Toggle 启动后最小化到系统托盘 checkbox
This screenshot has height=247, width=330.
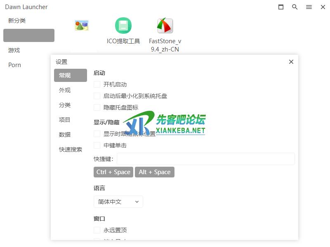pos(97,96)
